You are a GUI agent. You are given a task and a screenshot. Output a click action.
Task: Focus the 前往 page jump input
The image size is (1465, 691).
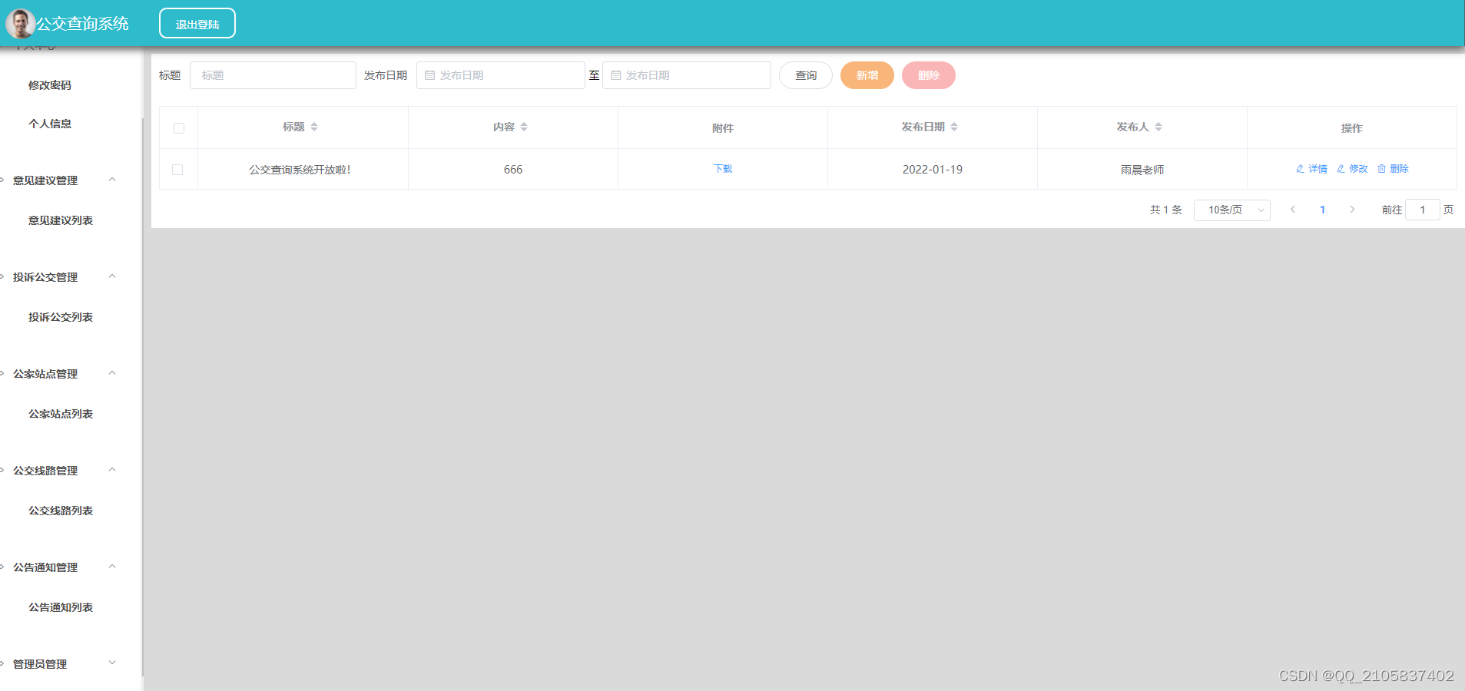click(x=1423, y=210)
